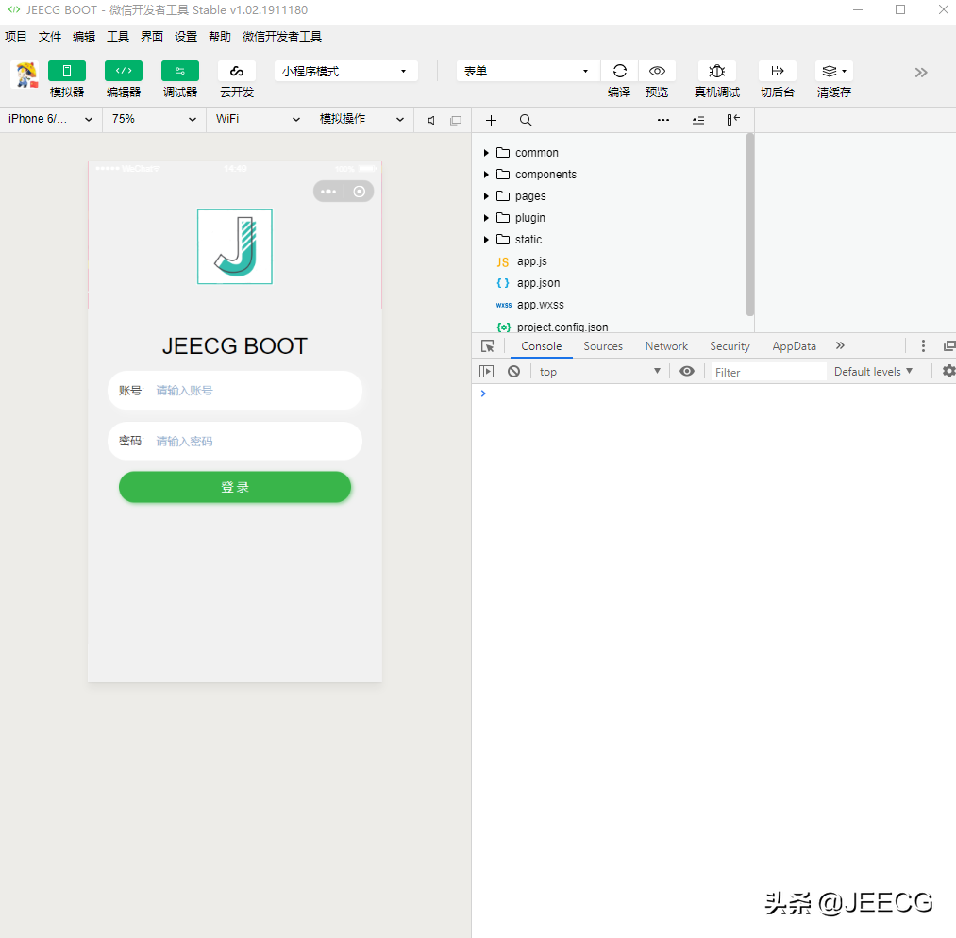Open console settings gear icon

pyautogui.click(x=948, y=371)
